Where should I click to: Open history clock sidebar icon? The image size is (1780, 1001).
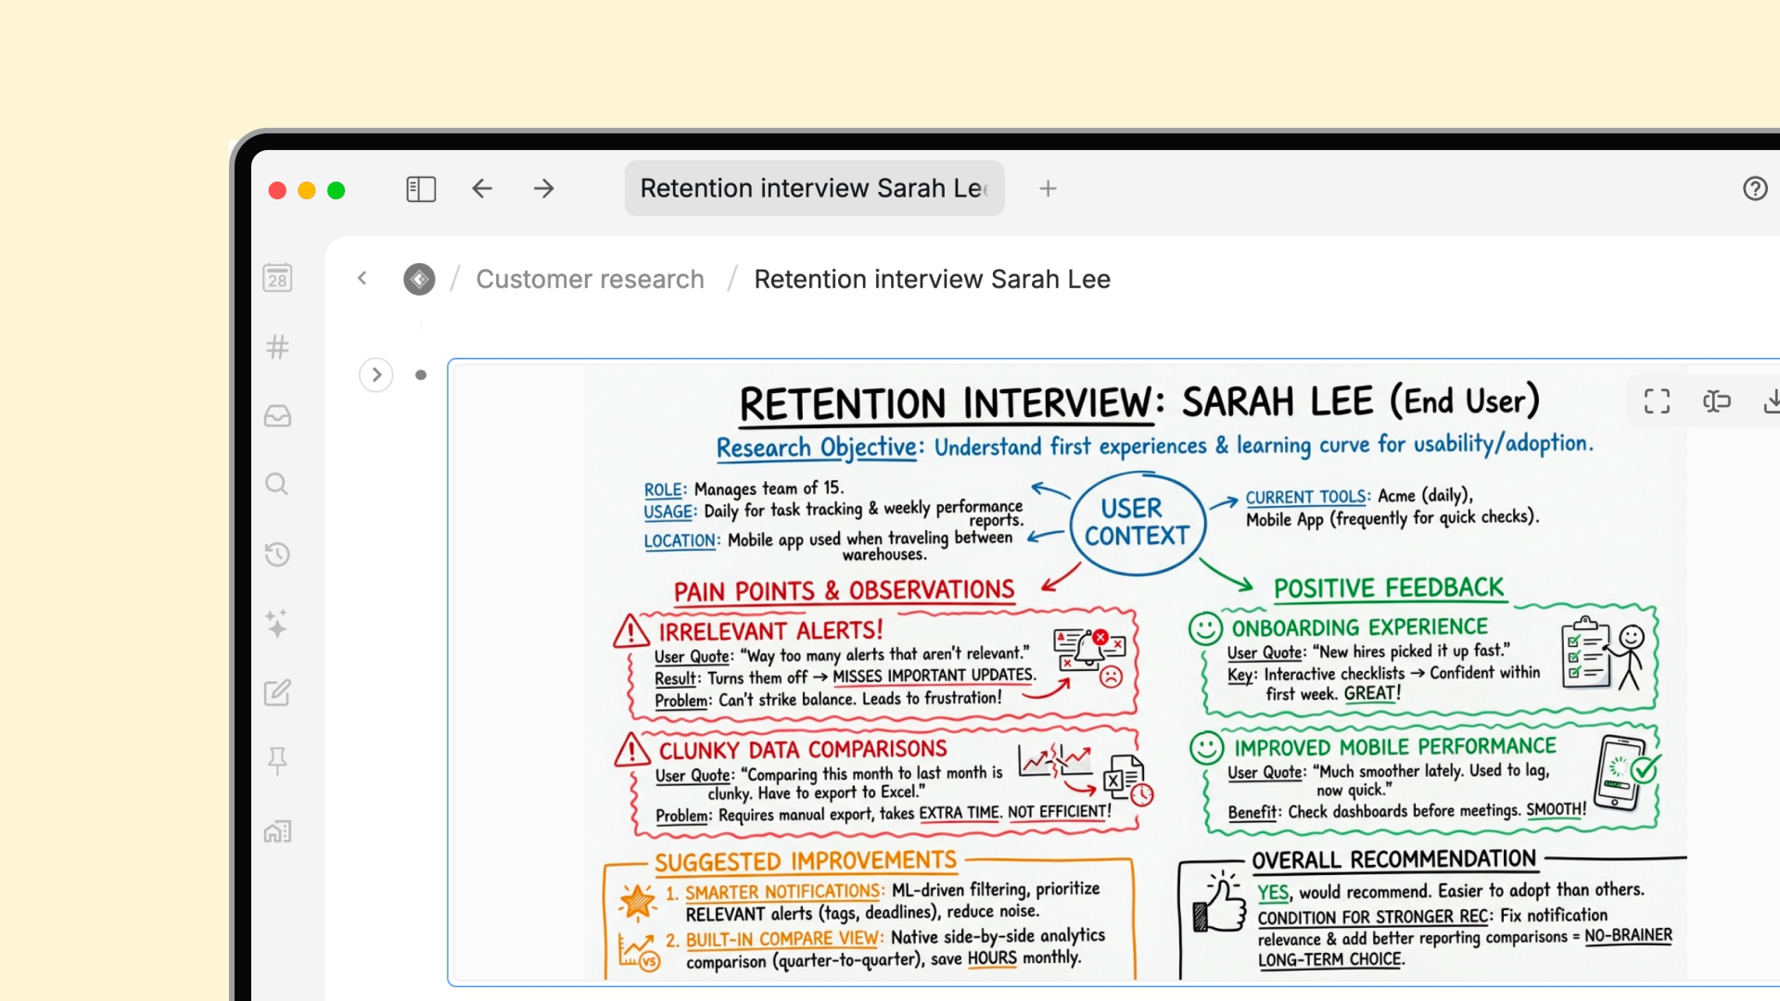point(277,554)
